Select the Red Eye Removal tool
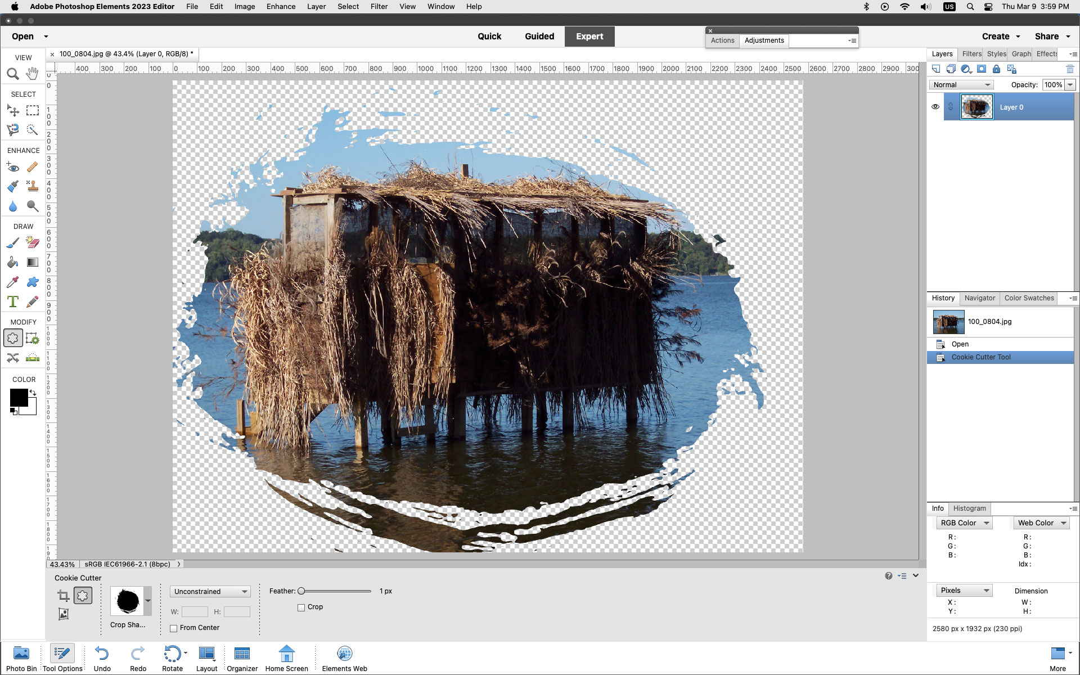Screen dimensions: 1080x675 (12, 167)
